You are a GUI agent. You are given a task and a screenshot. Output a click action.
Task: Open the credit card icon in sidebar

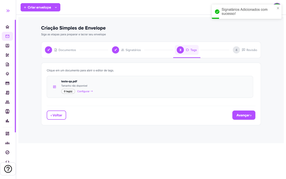tap(7, 83)
